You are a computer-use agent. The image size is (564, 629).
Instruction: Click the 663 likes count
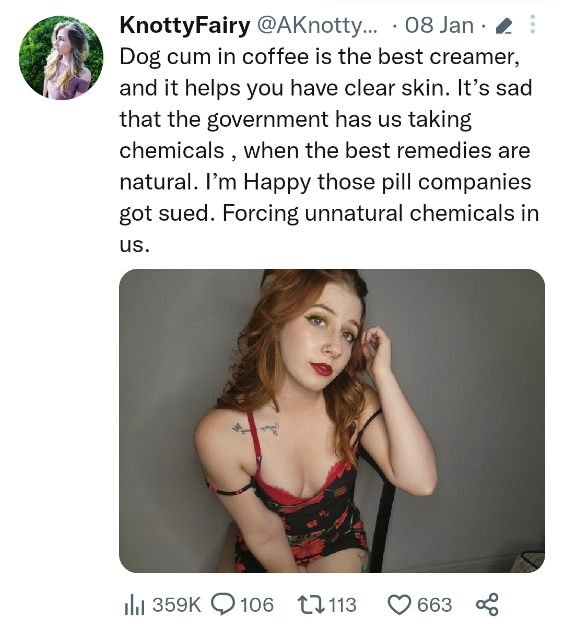click(x=434, y=605)
